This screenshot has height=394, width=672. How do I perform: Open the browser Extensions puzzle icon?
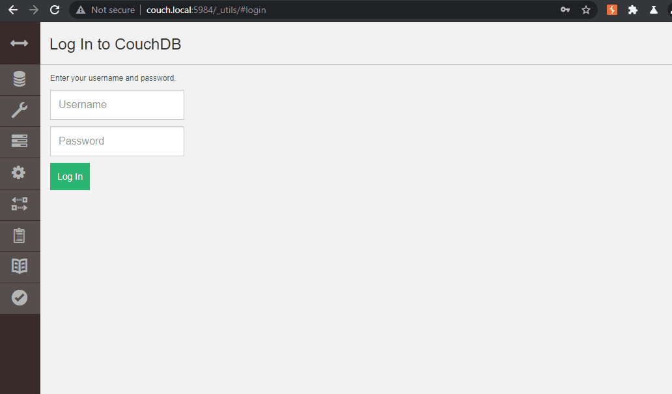[x=632, y=10]
